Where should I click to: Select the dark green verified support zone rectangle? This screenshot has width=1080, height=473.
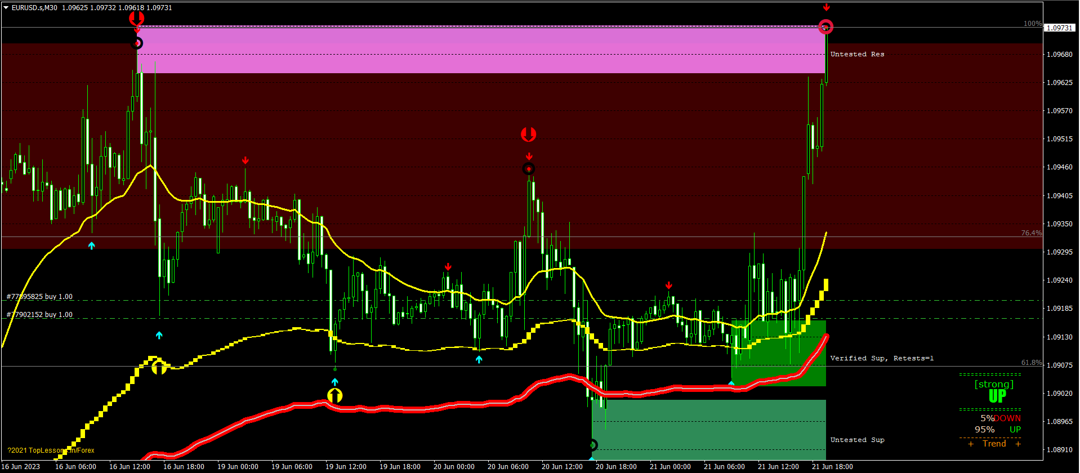[x=779, y=353]
